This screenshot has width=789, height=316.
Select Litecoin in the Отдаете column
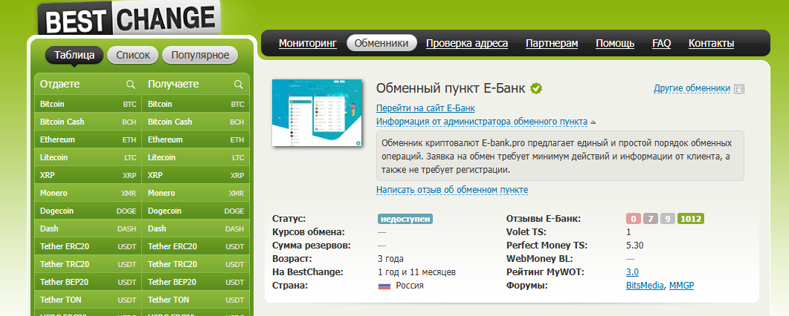[x=88, y=157]
